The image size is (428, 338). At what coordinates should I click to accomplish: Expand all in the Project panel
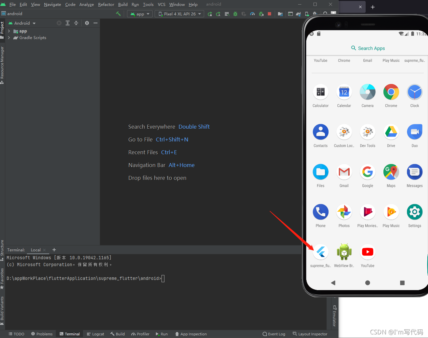[68, 23]
